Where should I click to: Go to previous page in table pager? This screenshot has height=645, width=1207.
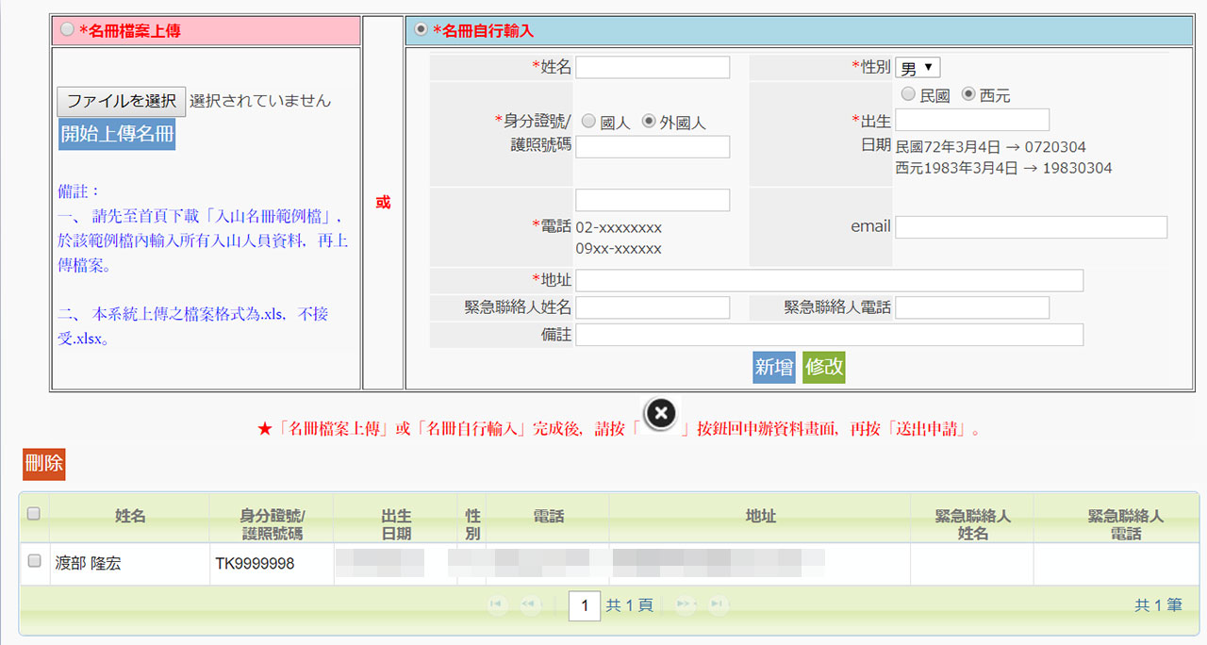point(531,604)
